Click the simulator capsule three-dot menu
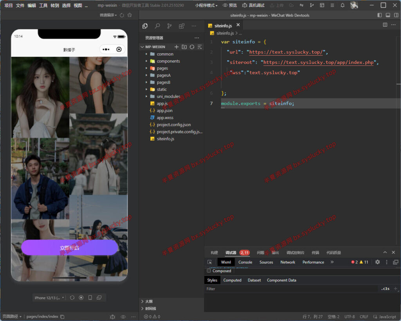This screenshot has height=321, width=401. click(x=106, y=49)
